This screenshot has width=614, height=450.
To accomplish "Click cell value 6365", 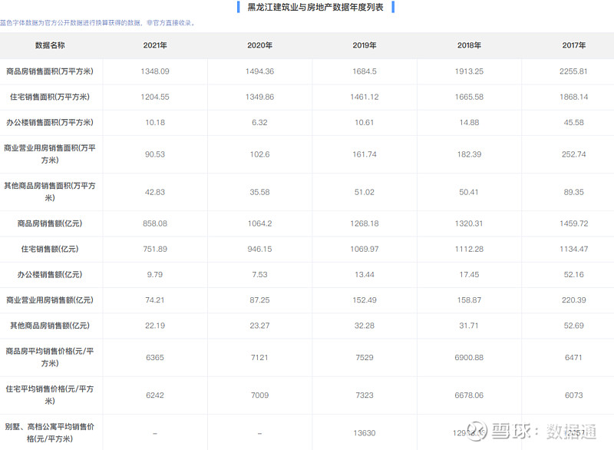I will coord(155,357).
